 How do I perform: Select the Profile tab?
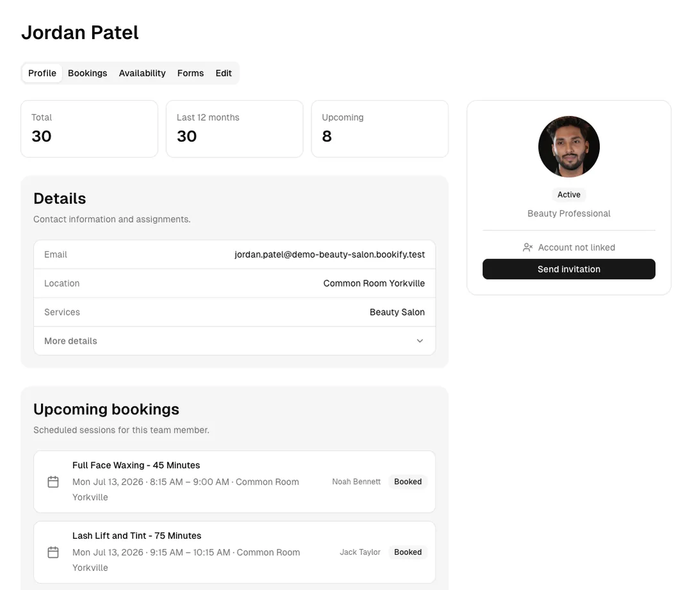click(x=42, y=73)
